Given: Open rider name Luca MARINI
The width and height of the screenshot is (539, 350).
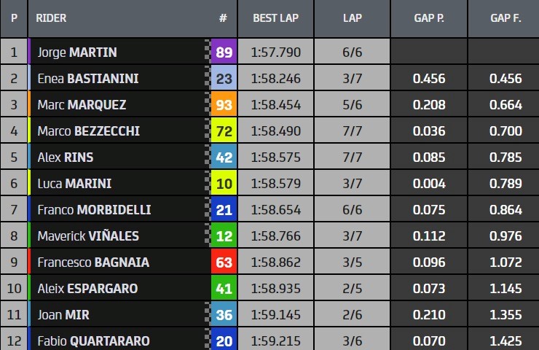Looking at the screenshot, I should click(74, 184).
